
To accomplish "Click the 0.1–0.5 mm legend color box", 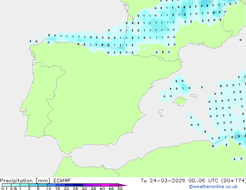I will [x=7, y=185].
